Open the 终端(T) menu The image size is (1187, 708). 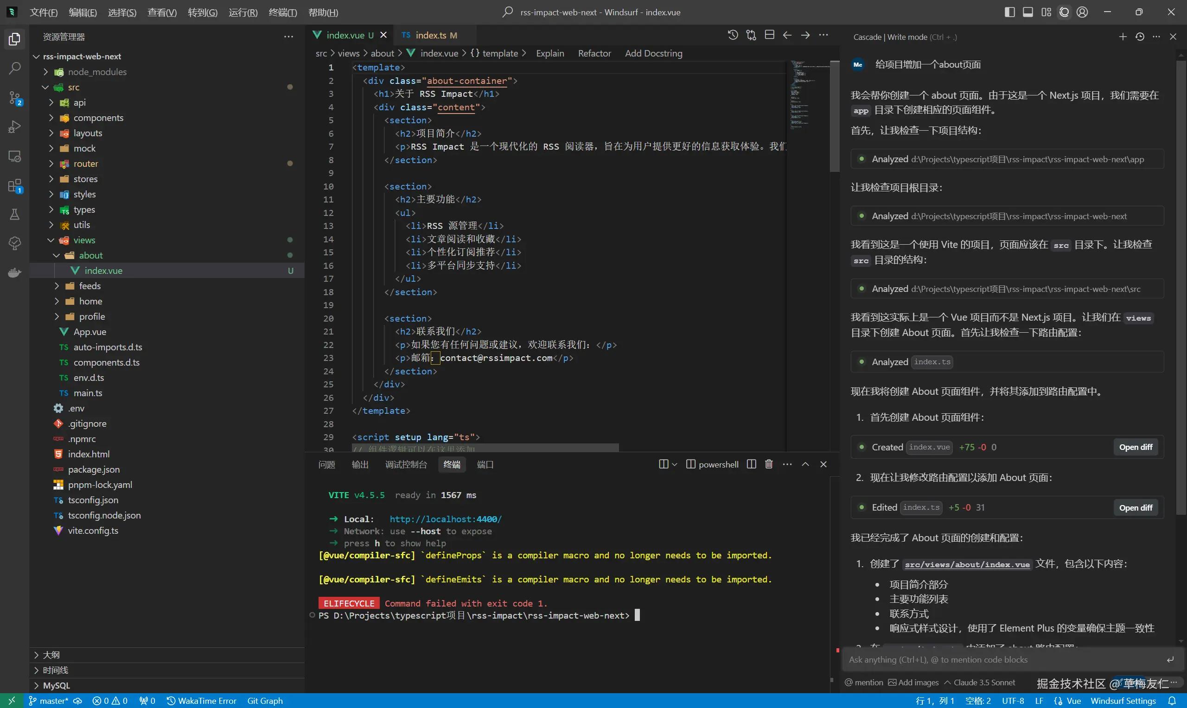[x=282, y=13]
